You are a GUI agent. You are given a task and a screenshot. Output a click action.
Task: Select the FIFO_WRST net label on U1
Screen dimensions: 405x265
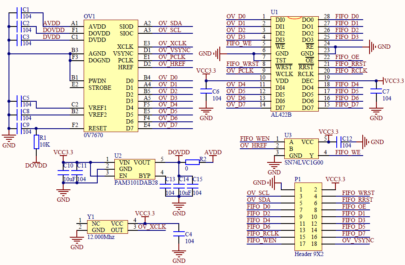coord(242,64)
